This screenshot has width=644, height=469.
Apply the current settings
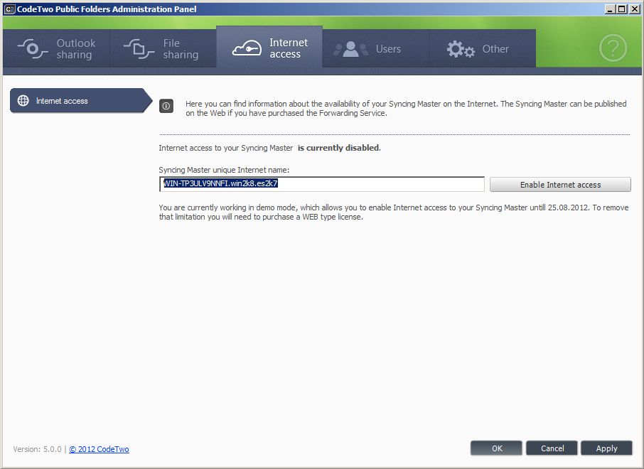606,448
